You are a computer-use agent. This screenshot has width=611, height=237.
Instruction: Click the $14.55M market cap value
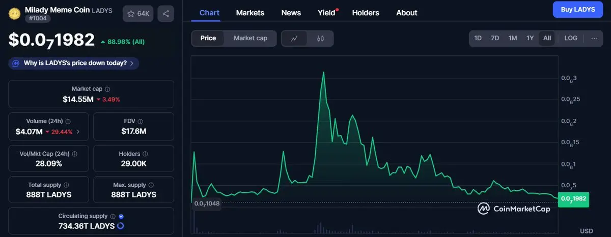78,99
